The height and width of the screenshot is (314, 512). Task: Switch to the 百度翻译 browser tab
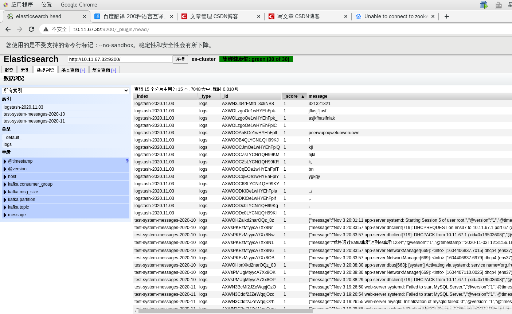(134, 16)
